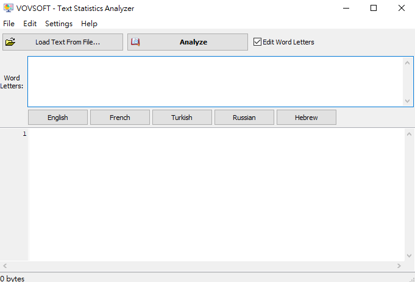Uncheck Edit Word Letters checkbox
The width and height of the screenshot is (415, 282).
tap(257, 42)
